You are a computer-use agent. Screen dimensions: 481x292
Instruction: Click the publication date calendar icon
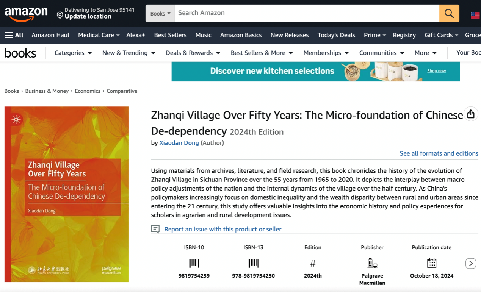click(x=432, y=263)
